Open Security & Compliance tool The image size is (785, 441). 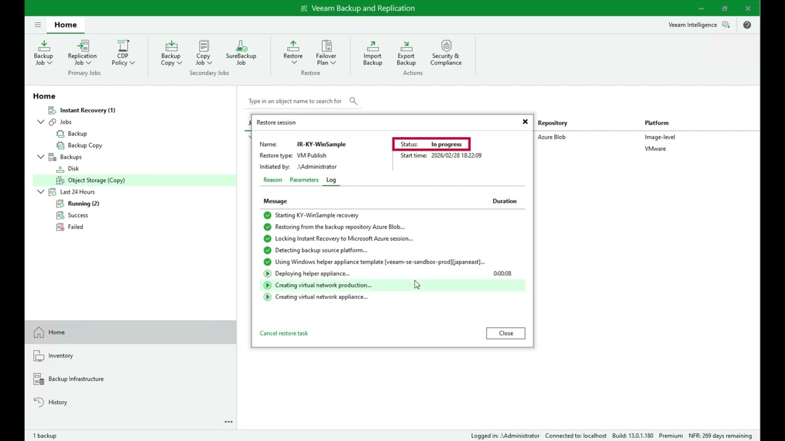click(446, 53)
